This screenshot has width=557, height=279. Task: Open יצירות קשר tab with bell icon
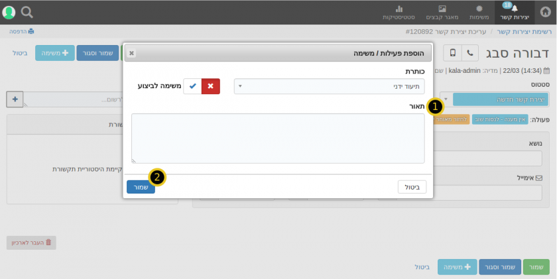coord(515,13)
